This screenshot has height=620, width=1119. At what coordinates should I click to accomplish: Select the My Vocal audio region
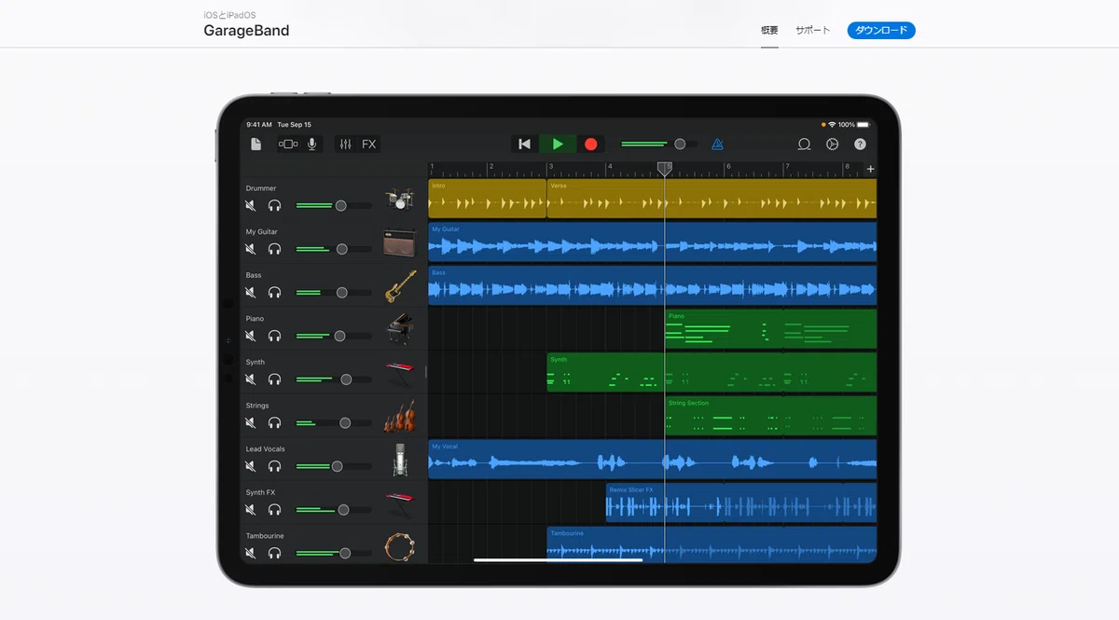tap(653, 460)
